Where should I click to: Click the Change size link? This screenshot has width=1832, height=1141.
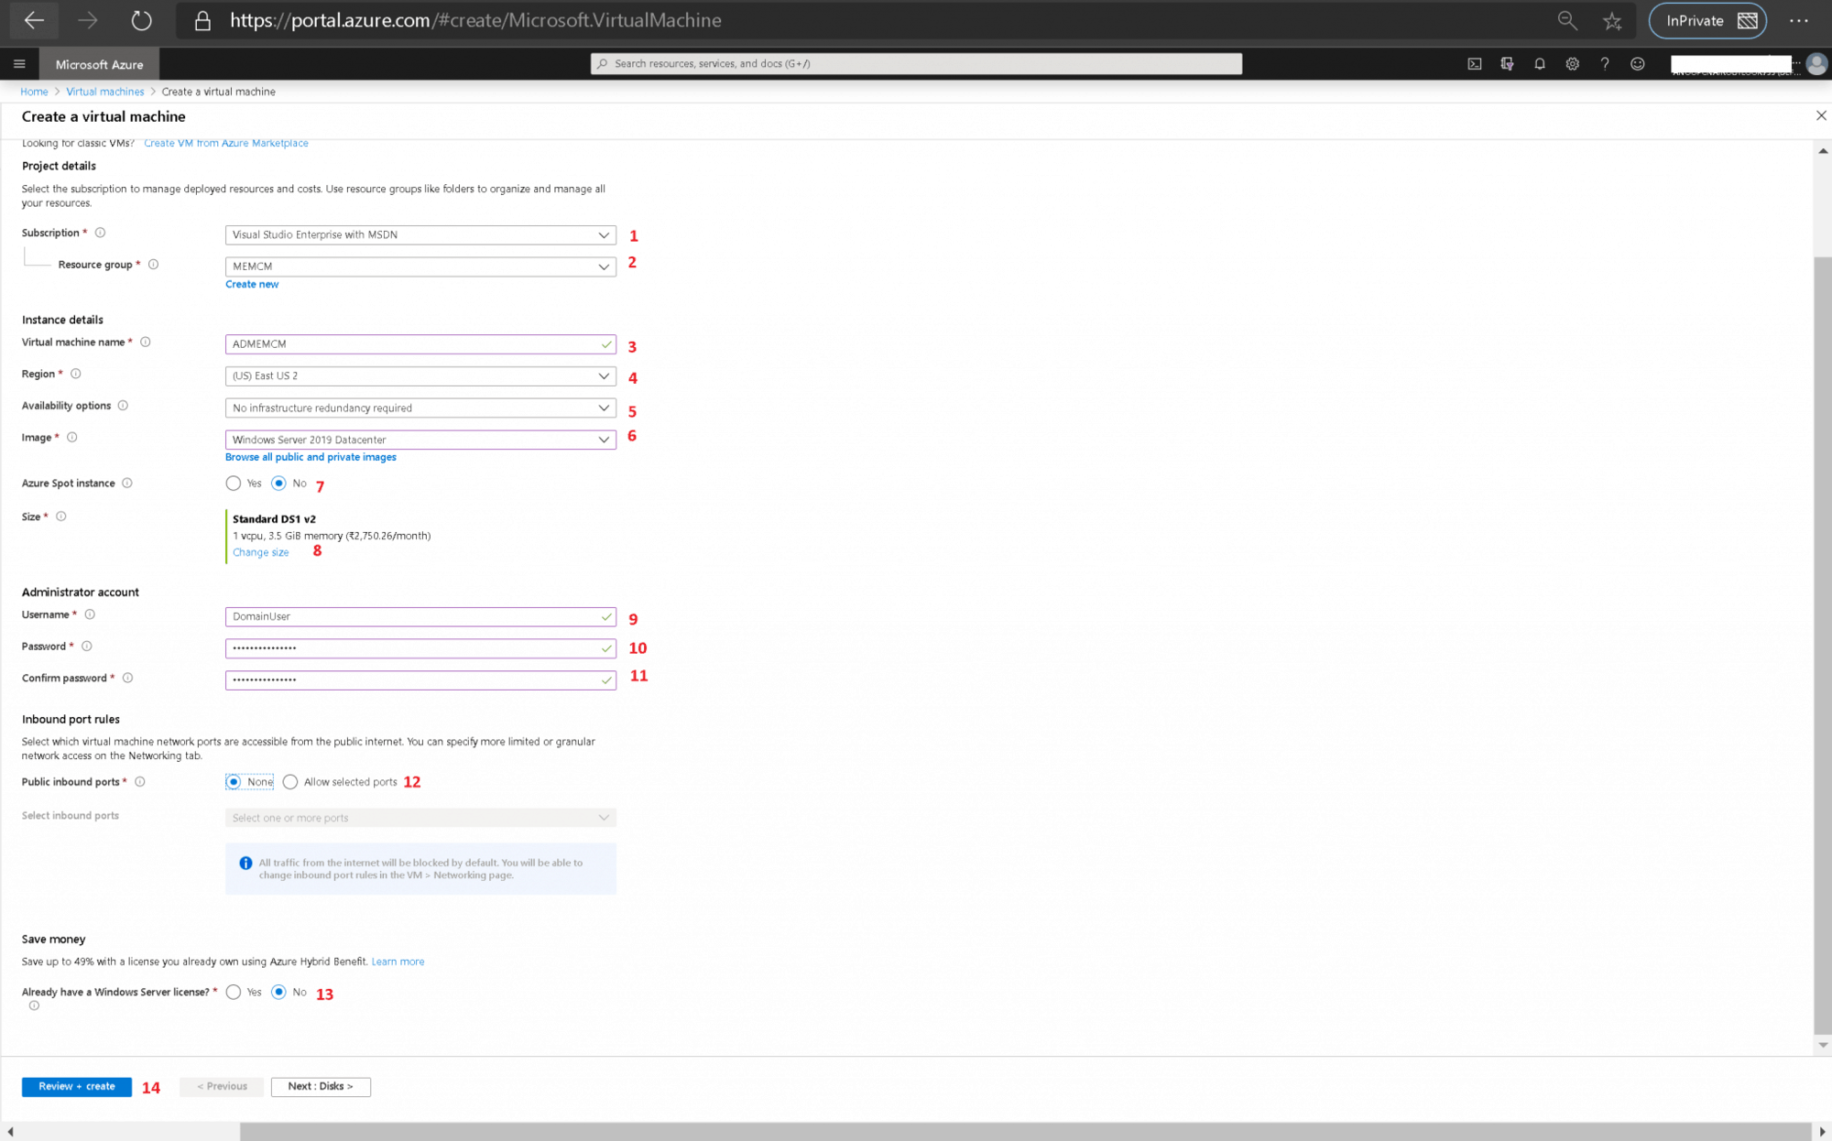(260, 552)
